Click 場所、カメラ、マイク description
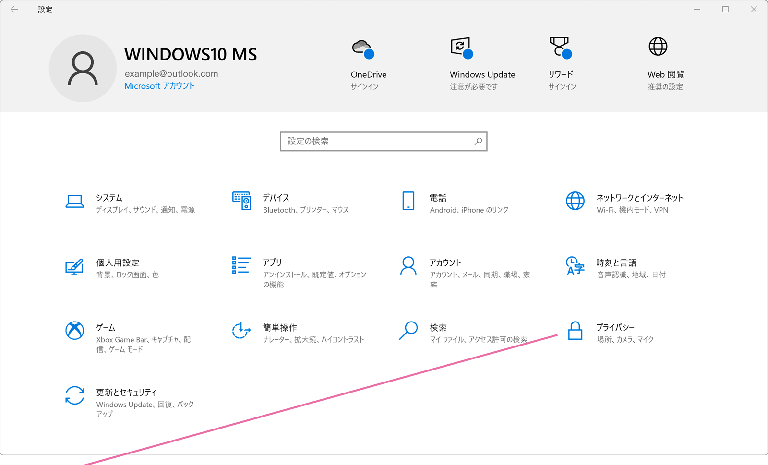The image size is (768, 465). click(x=625, y=339)
